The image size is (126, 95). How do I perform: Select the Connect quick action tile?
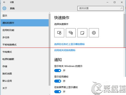click(x=71, y=33)
